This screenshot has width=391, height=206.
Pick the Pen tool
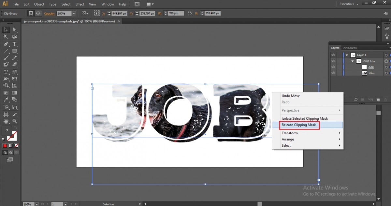coord(6,44)
